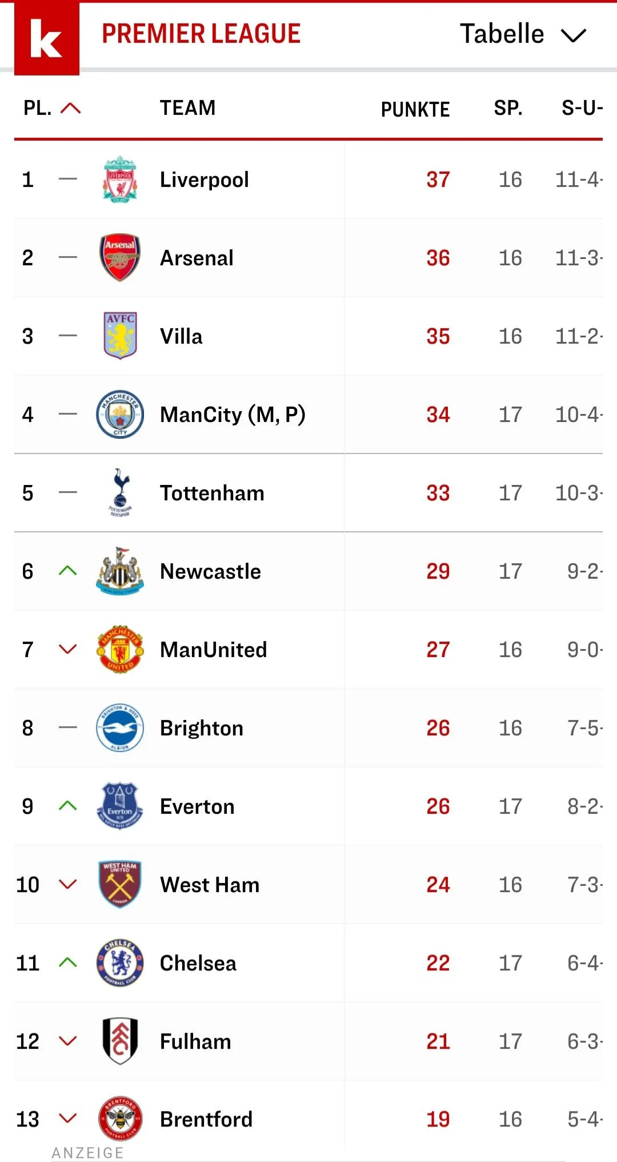This screenshot has height=1162, width=617.
Task: Tap the Manchester United badge
Action: tap(120, 649)
